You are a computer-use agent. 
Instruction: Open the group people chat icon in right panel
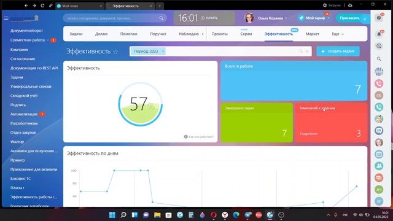pos(379,166)
